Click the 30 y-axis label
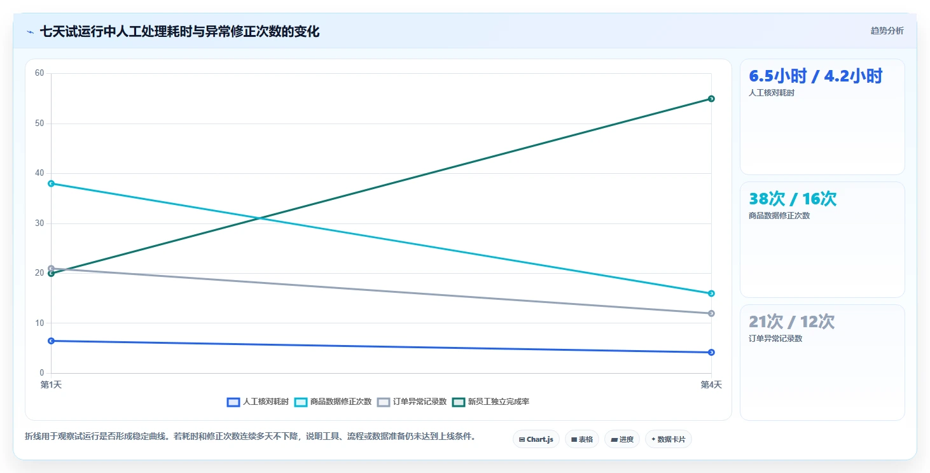 (39, 223)
